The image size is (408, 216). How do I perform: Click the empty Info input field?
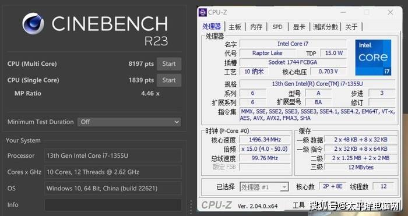coord(113,205)
